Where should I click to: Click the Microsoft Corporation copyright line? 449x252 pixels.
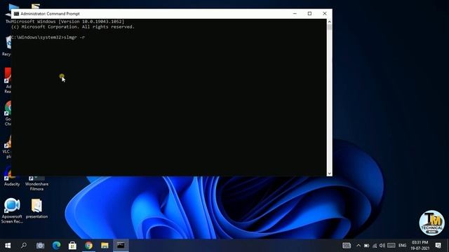(x=73, y=27)
